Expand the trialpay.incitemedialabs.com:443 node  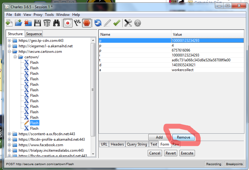click(x=9, y=150)
